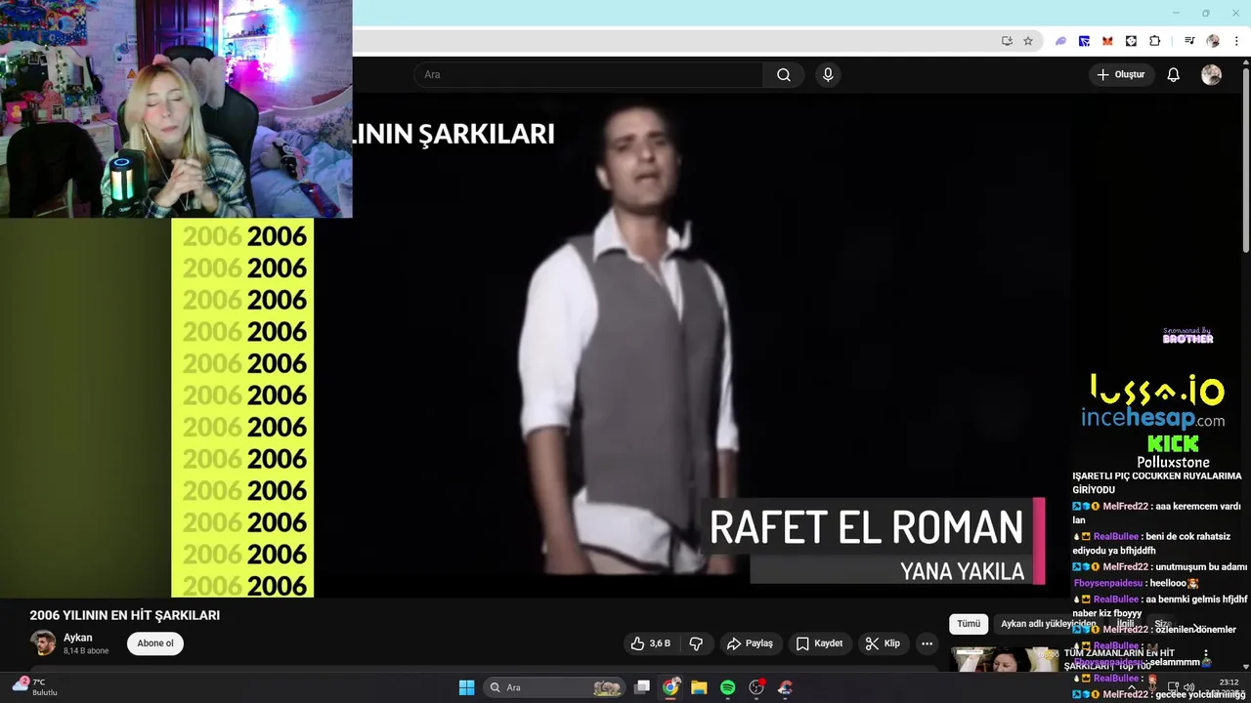
Task: Like the video showing 3,6 B
Action: click(651, 643)
